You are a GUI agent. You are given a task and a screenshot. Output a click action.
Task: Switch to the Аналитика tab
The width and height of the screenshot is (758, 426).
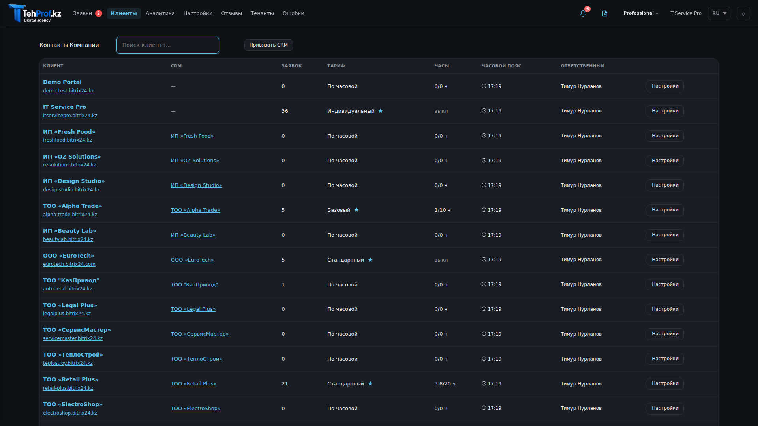tap(160, 13)
